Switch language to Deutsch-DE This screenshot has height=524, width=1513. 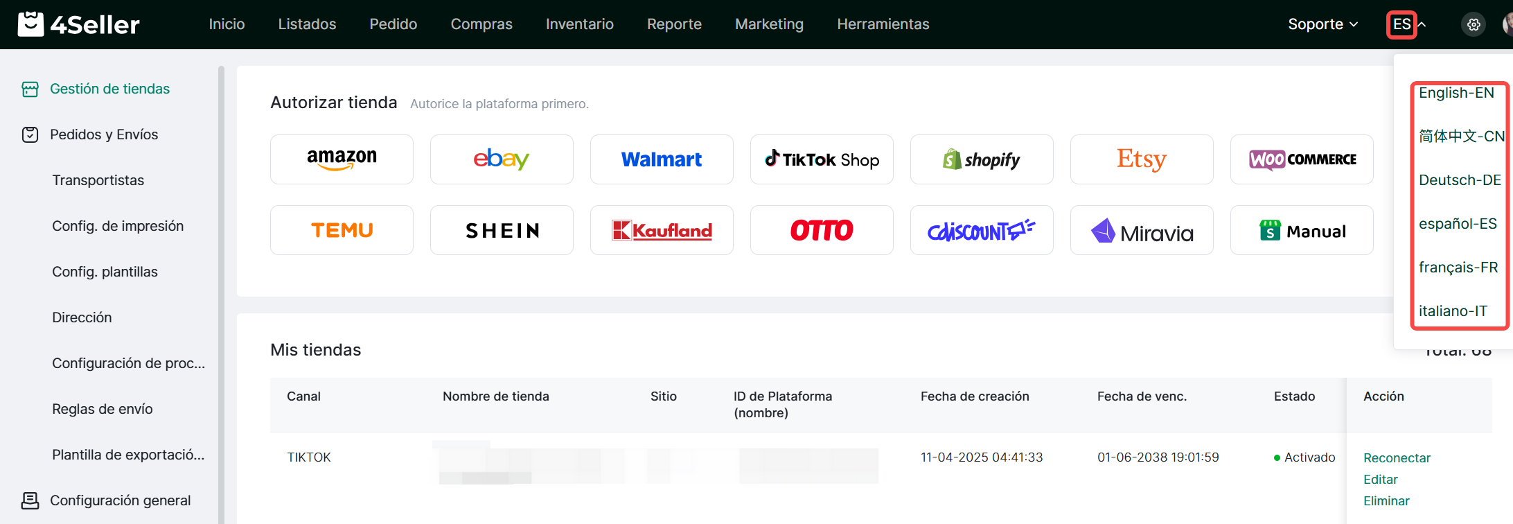(x=1459, y=180)
